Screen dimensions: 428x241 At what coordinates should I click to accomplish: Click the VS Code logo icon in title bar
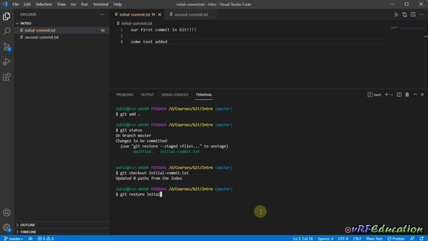click(5, 4)
